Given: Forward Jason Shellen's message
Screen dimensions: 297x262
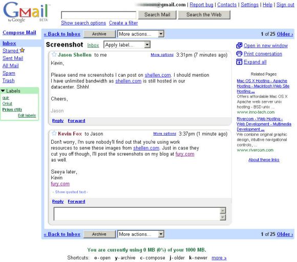Looking at the screenshot, I should click(76, 121).
